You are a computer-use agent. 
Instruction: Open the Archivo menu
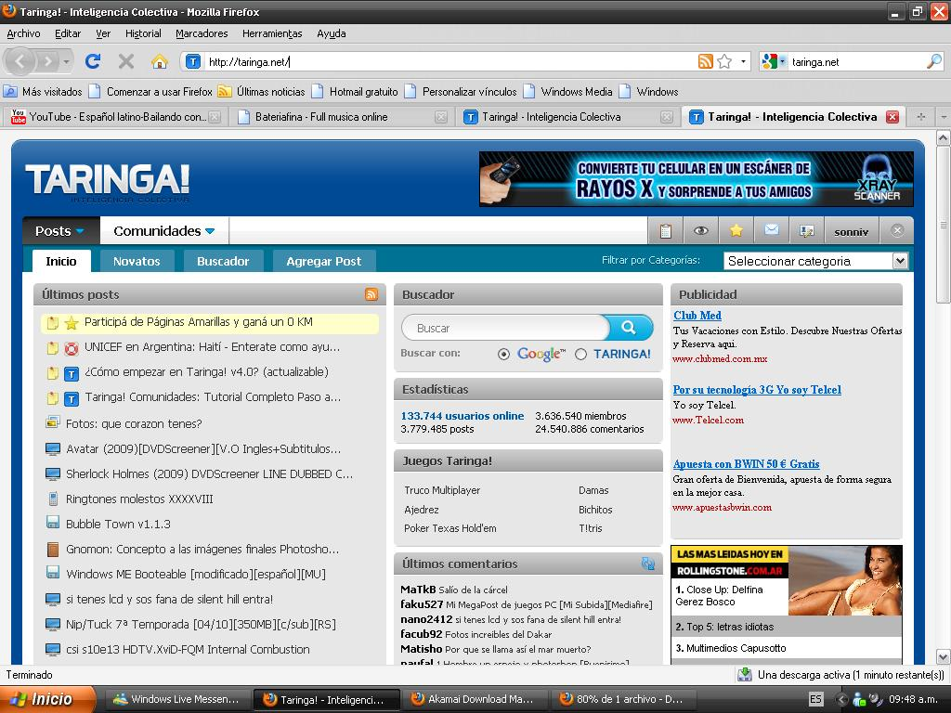click(23, 33)
